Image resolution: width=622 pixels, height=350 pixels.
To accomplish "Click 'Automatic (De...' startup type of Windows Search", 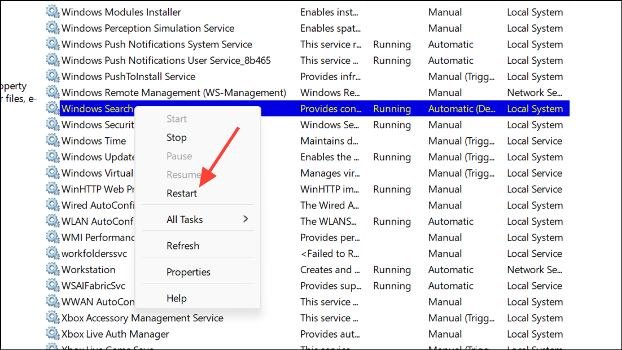I will (x=462, y=109).
